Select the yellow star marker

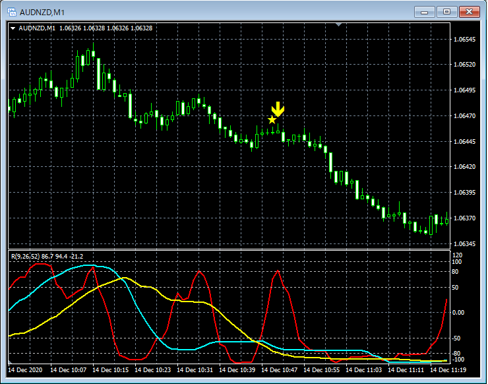pyautogui.click(x=272, y=119)
